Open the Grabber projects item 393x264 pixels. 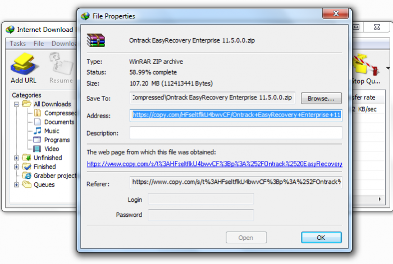54,175
